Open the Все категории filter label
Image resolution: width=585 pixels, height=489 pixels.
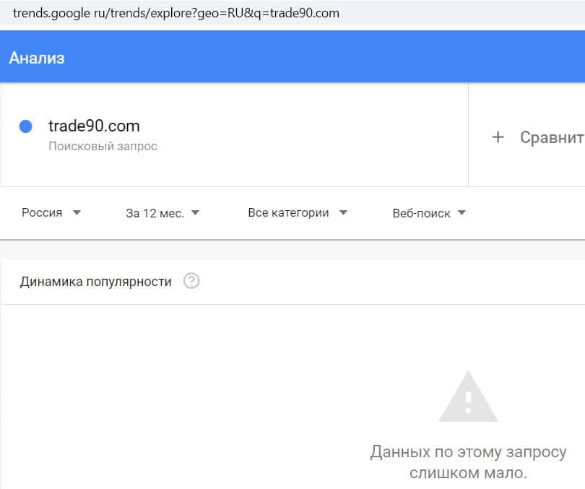coord(288,213)
